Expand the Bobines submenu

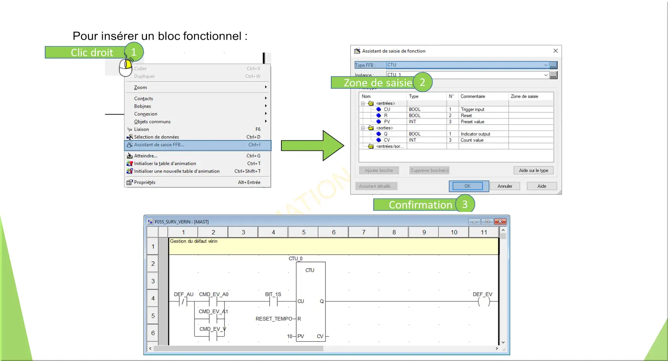click(x=198, y=106)
